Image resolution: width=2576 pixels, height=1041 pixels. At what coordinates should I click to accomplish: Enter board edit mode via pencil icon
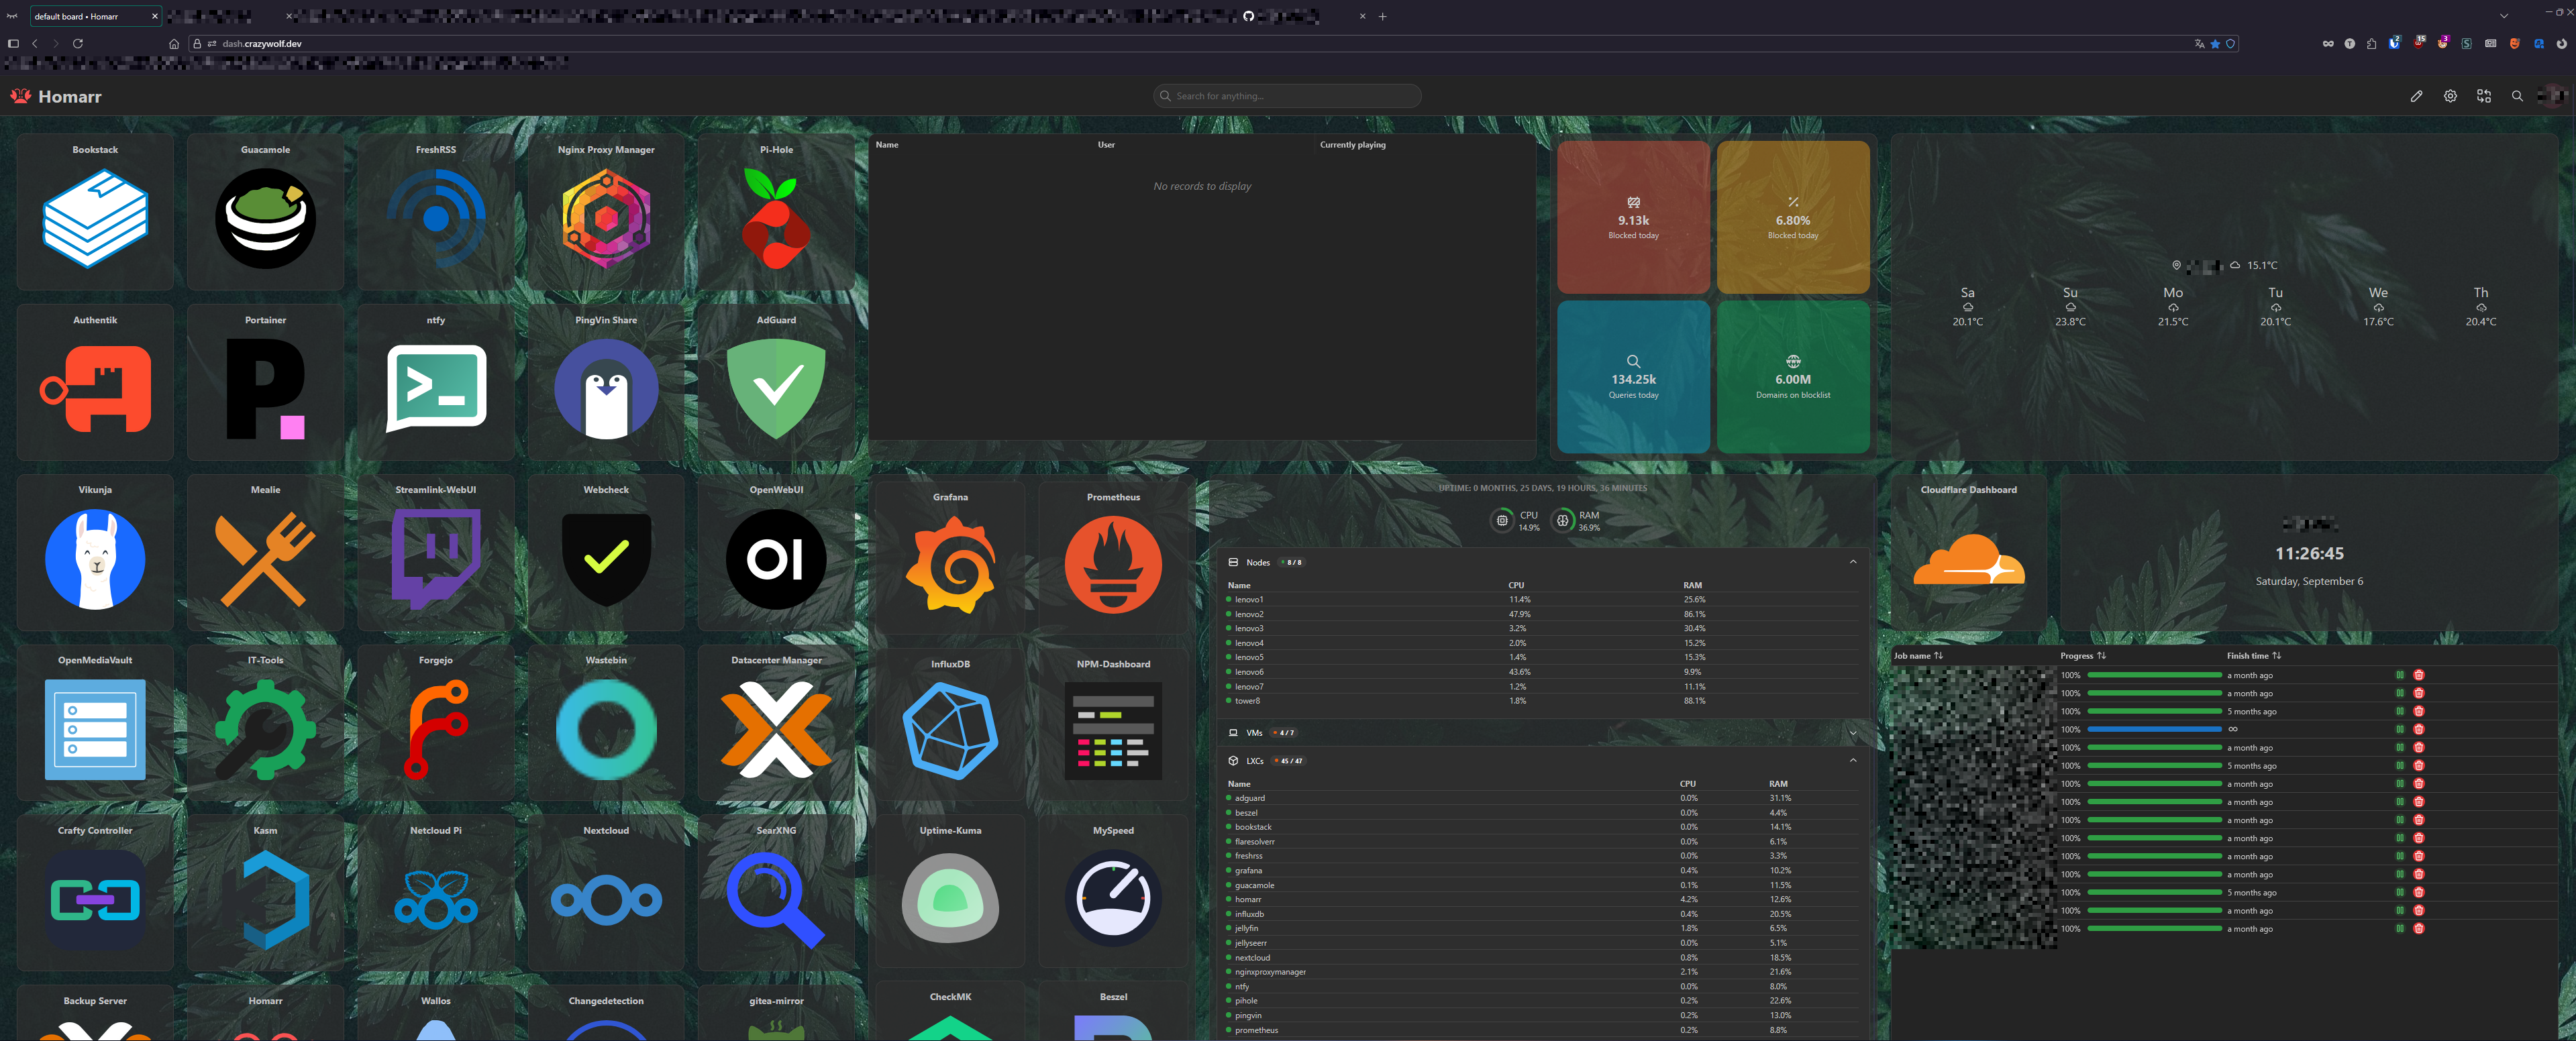click(2416, 96)
